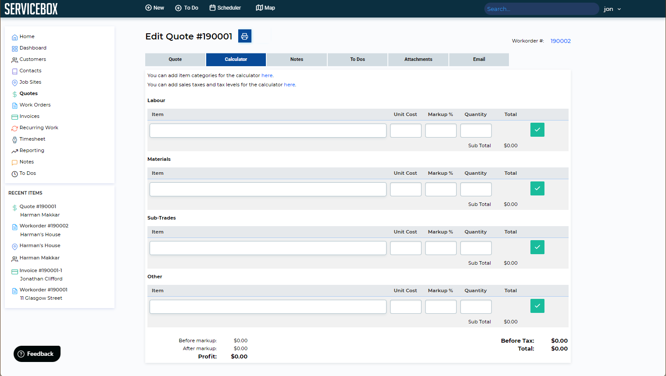Open recent item Workorder #190001
The height and width of the screenshot is (376, 666).
(43, 290)
